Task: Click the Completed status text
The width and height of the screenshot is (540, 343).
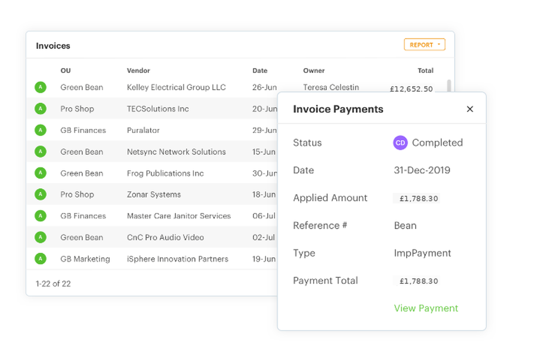Action: [x=437, y=143]
